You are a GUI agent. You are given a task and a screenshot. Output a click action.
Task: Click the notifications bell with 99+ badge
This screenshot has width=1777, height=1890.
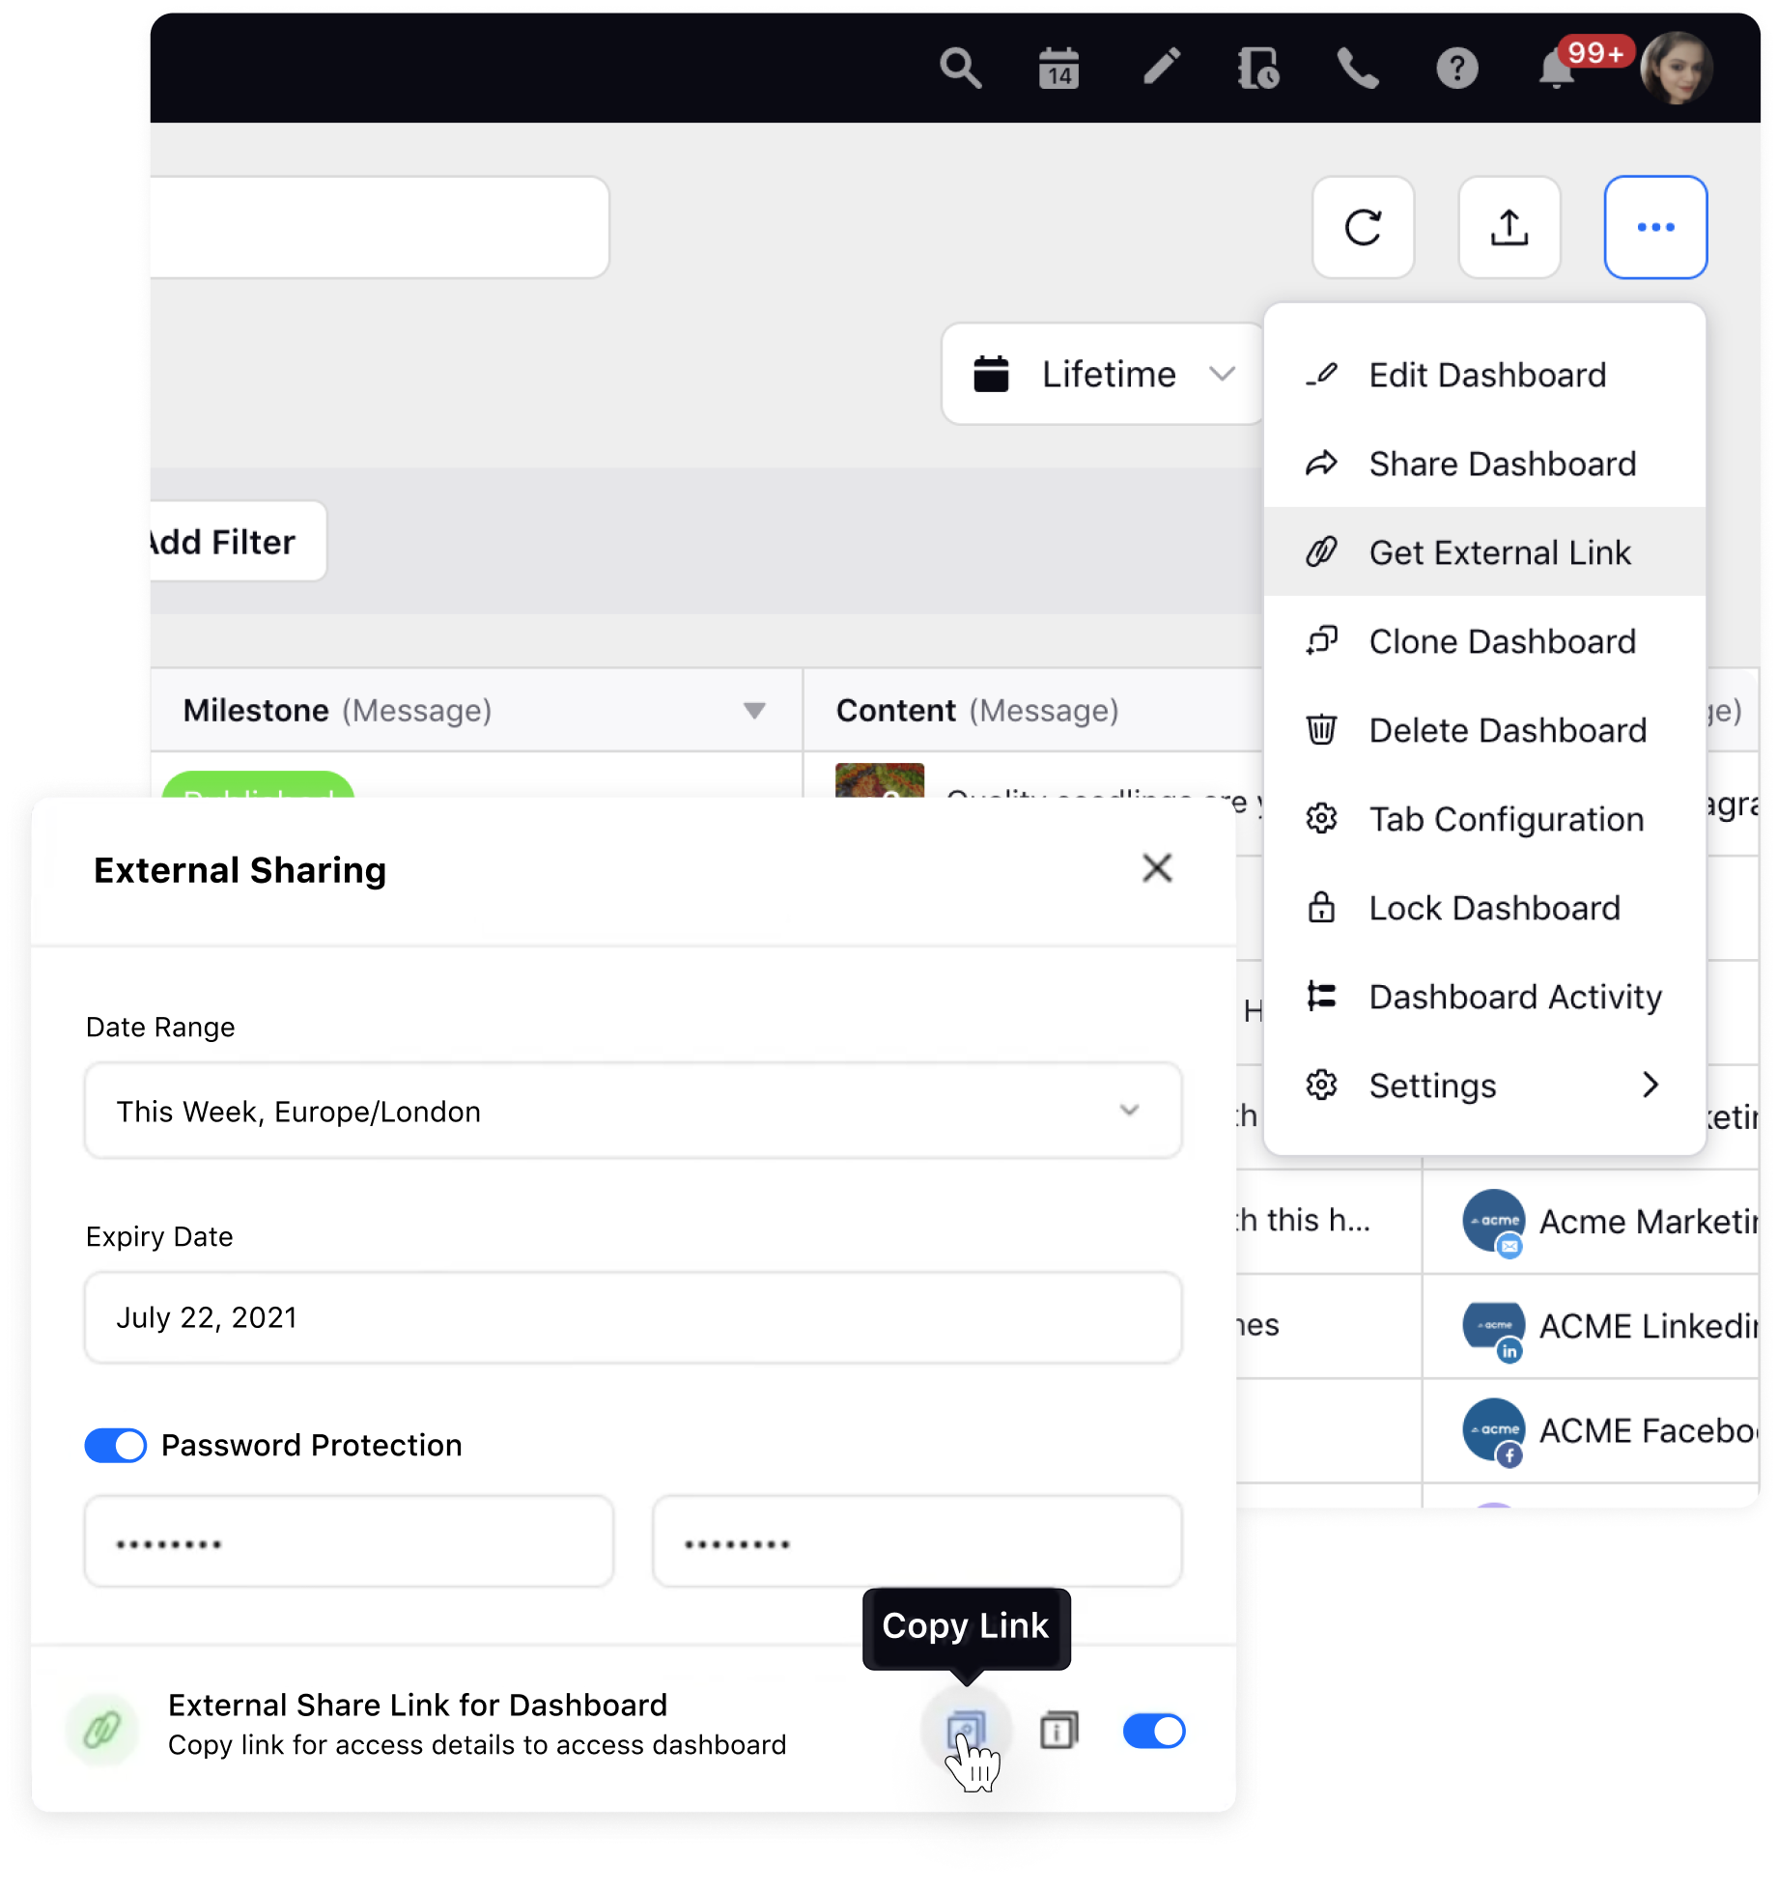click(1556, 70)
